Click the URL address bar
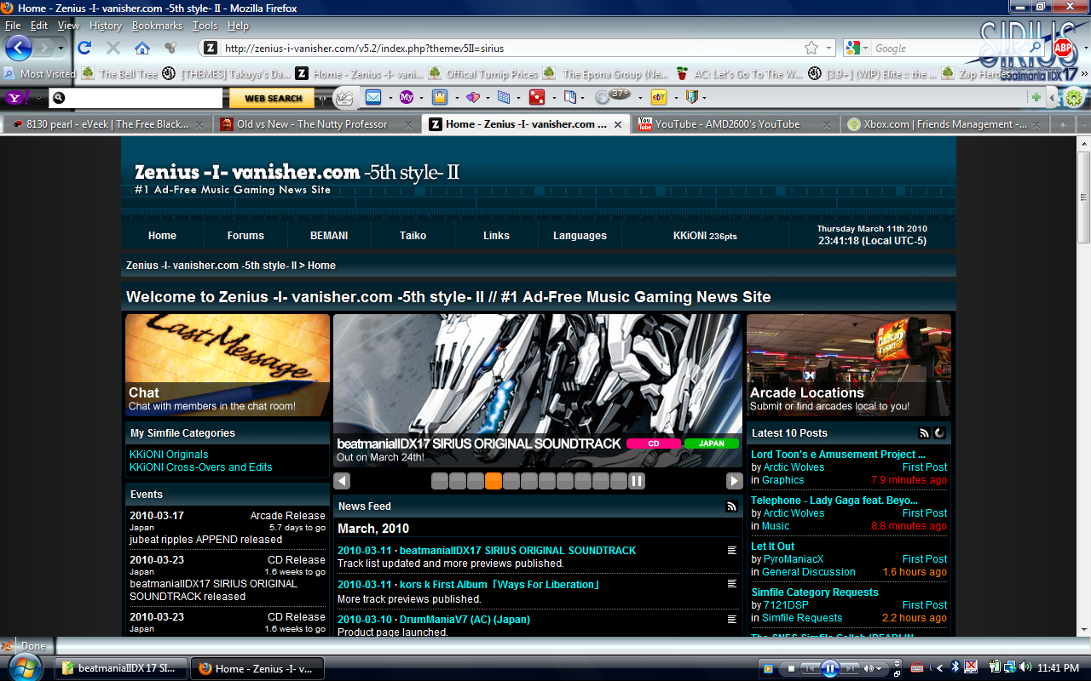 tap(511, 49)
